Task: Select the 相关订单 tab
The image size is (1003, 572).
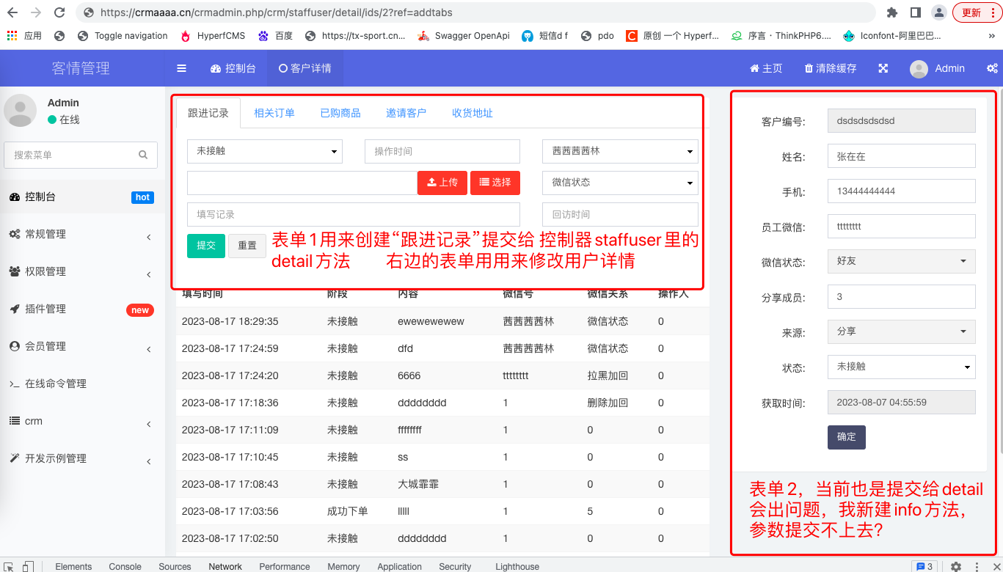Action: pyautogui.click(x=274, y=113)
